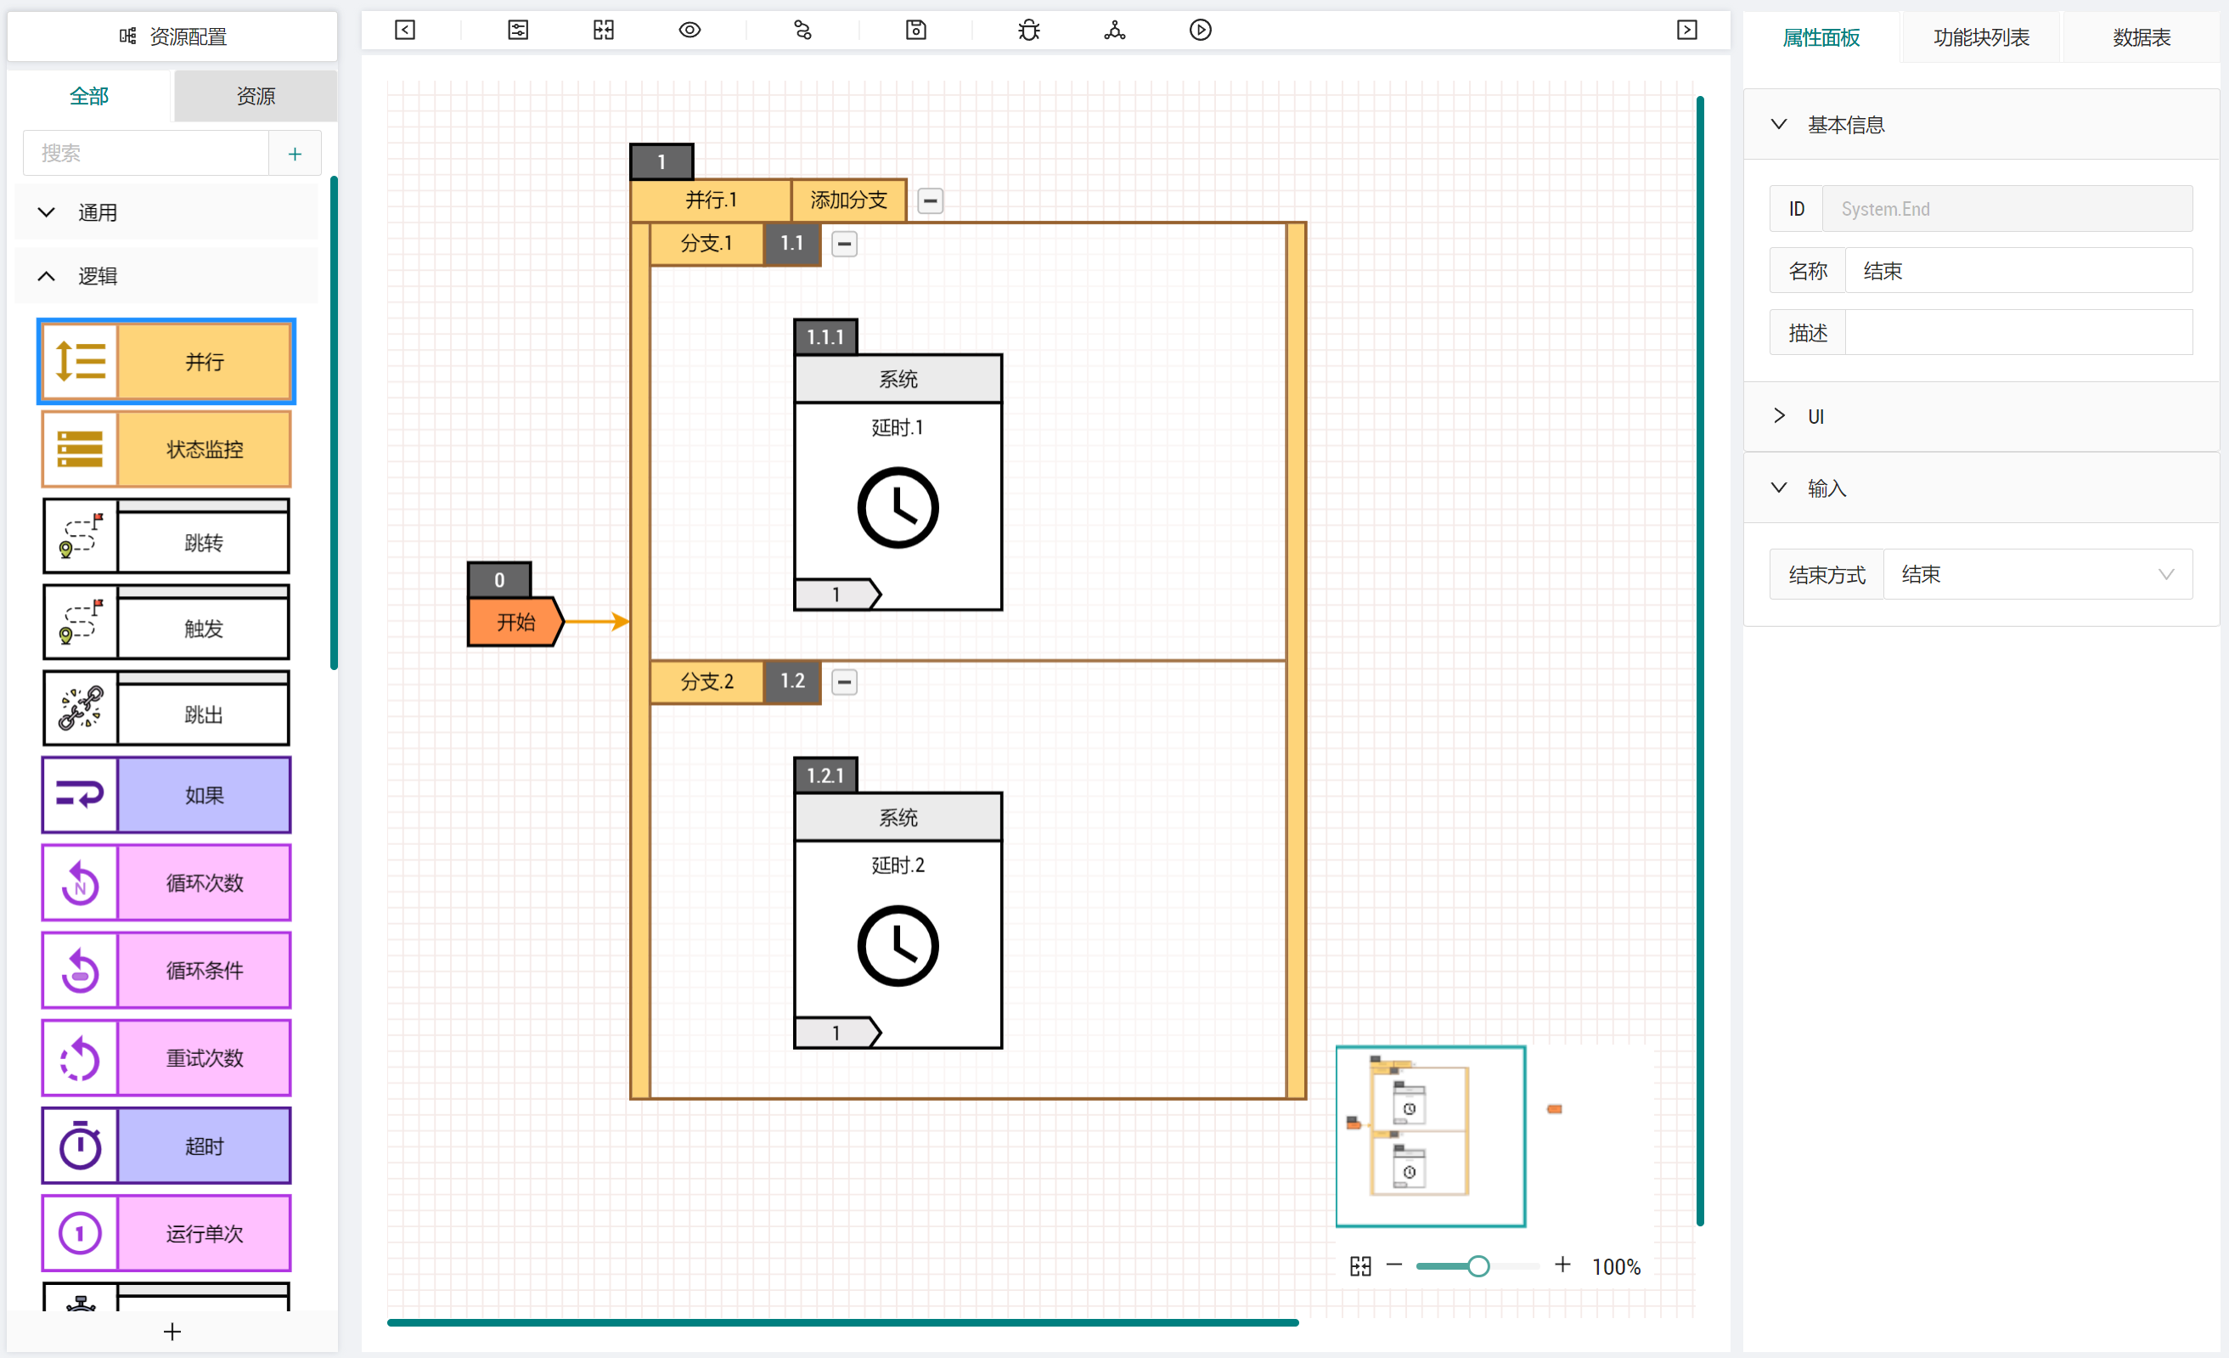Image resolution: width=2229 pixels, height=1358 pixels.
Task: Collapse 分支.1 with its minus button
Action: [844, 245]
